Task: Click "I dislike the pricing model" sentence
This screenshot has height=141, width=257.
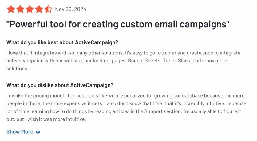Action: [36, 95]
